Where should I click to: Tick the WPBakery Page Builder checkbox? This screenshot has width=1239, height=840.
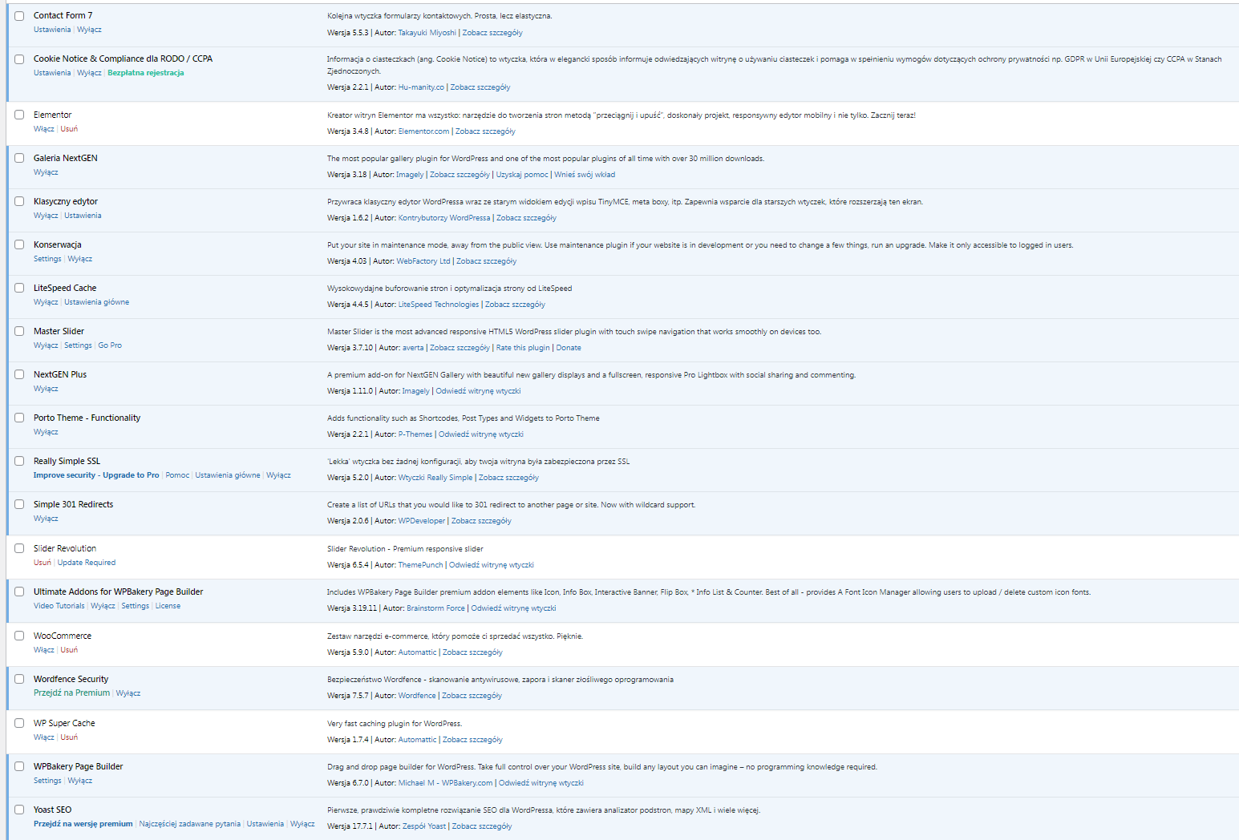click(x=19, y=766)
